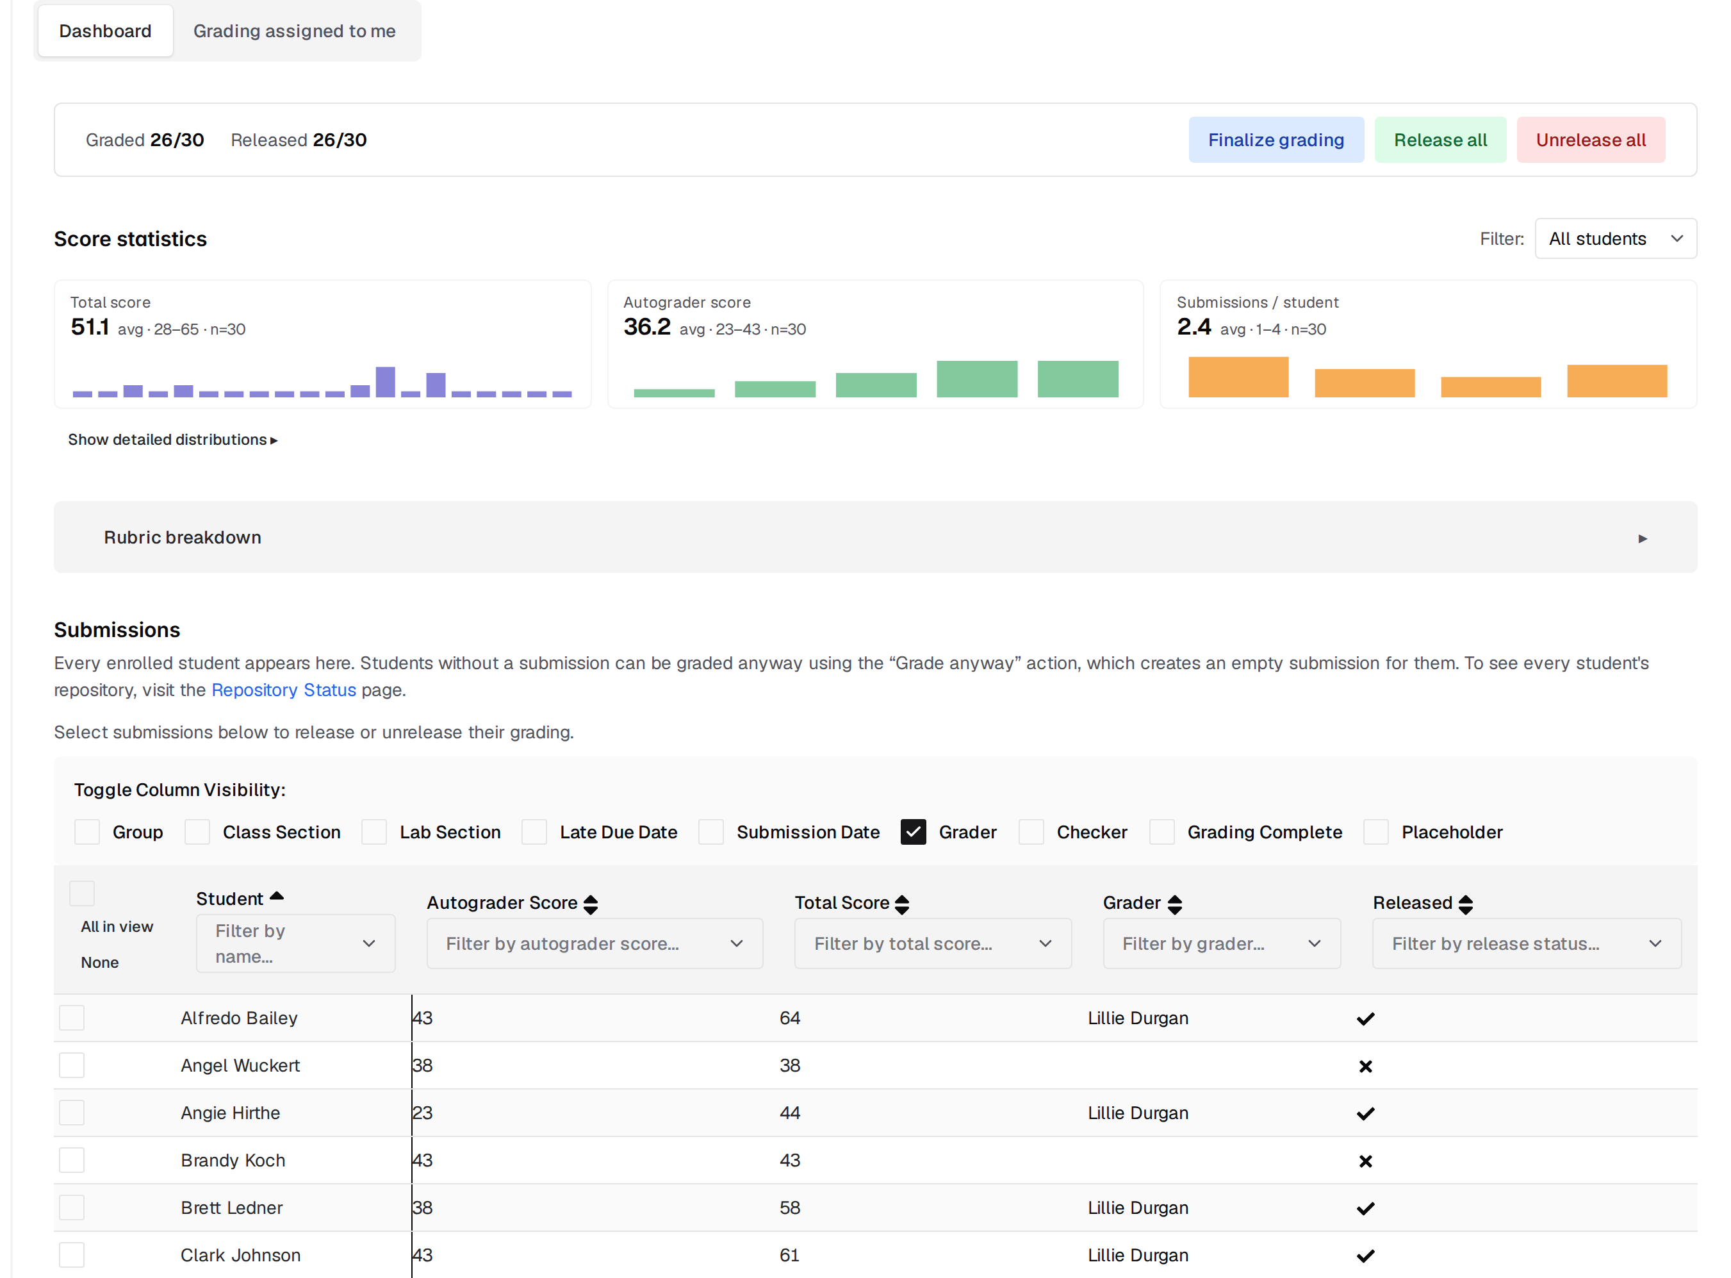The image size is (1731, 1278).
Task: Select Clark Johnson row checkbox
Action: click(72, 1255)
